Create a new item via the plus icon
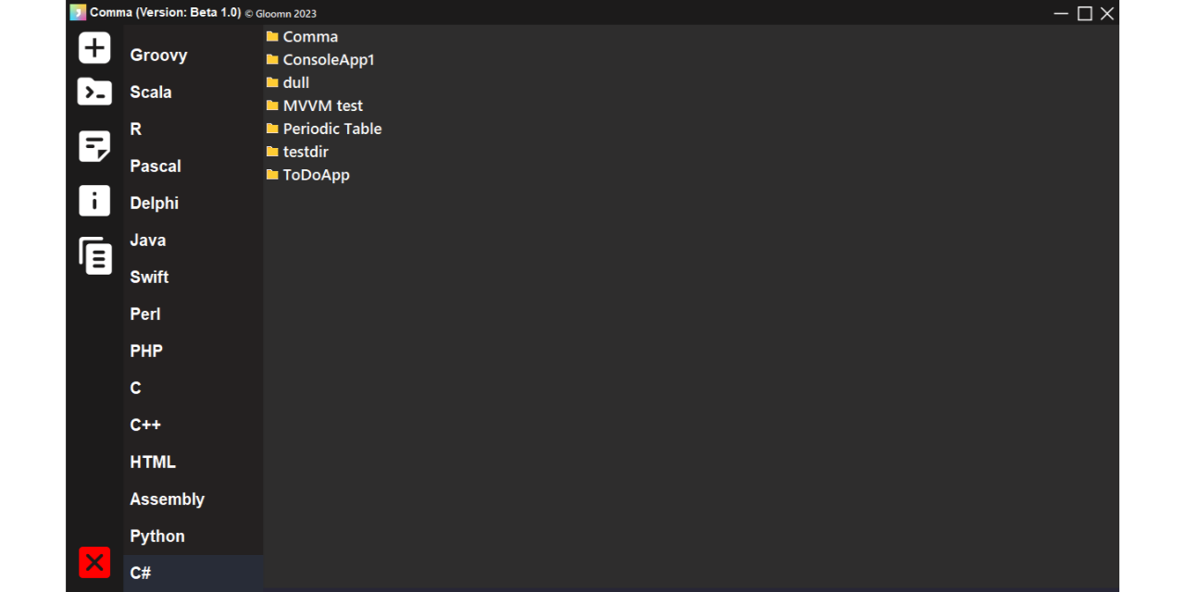The image size is (1185, 592). (x=94, y=47)
